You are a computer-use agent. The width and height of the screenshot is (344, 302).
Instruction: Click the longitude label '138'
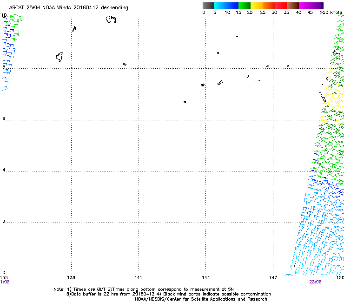point(71,278)
